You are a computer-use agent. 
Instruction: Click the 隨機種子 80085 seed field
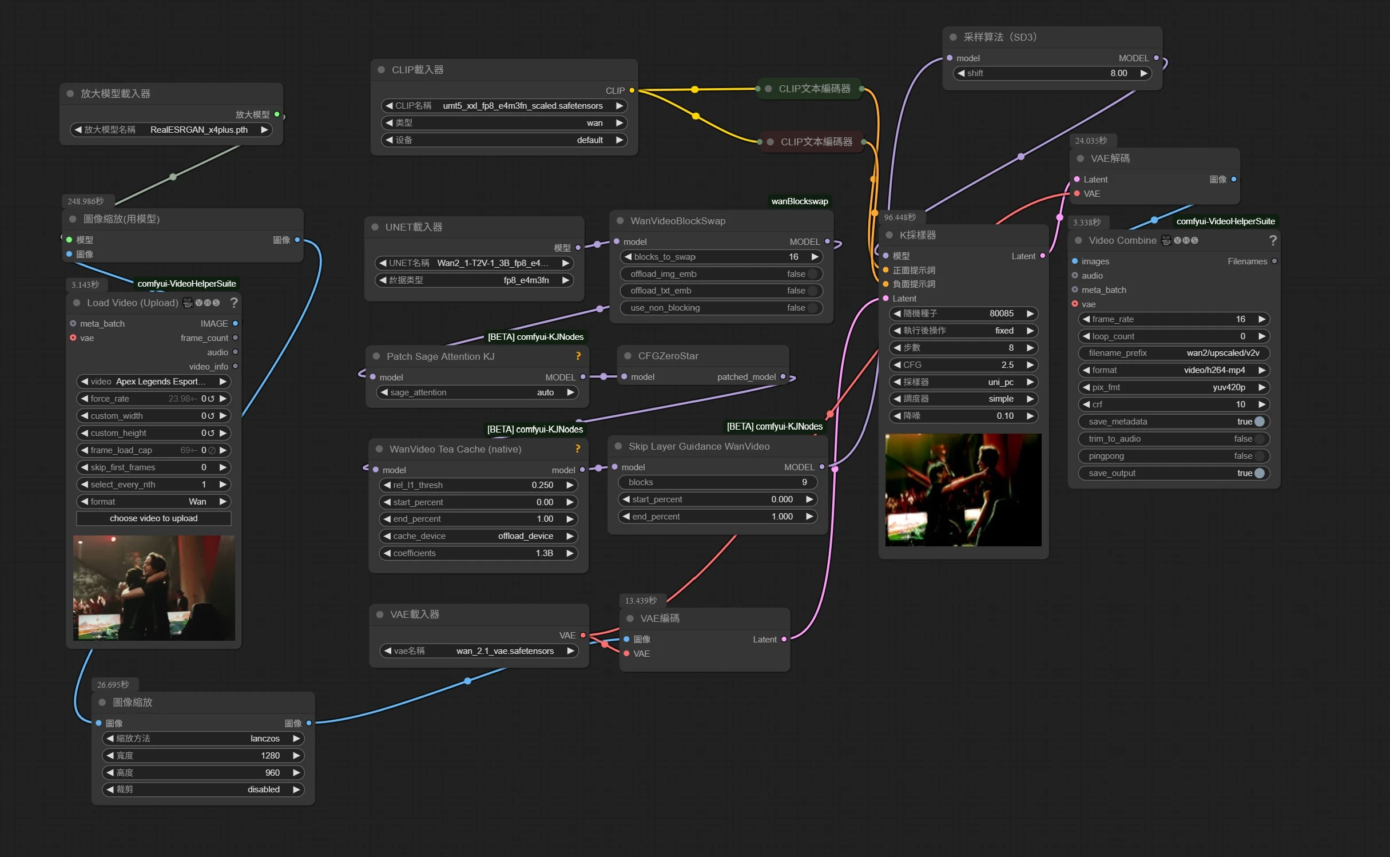tap(963, 314)
